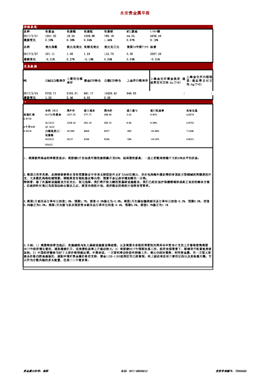Select the -10.44% yield value
Viewport: 270px width, 383px height.
[x=155, y=131]
